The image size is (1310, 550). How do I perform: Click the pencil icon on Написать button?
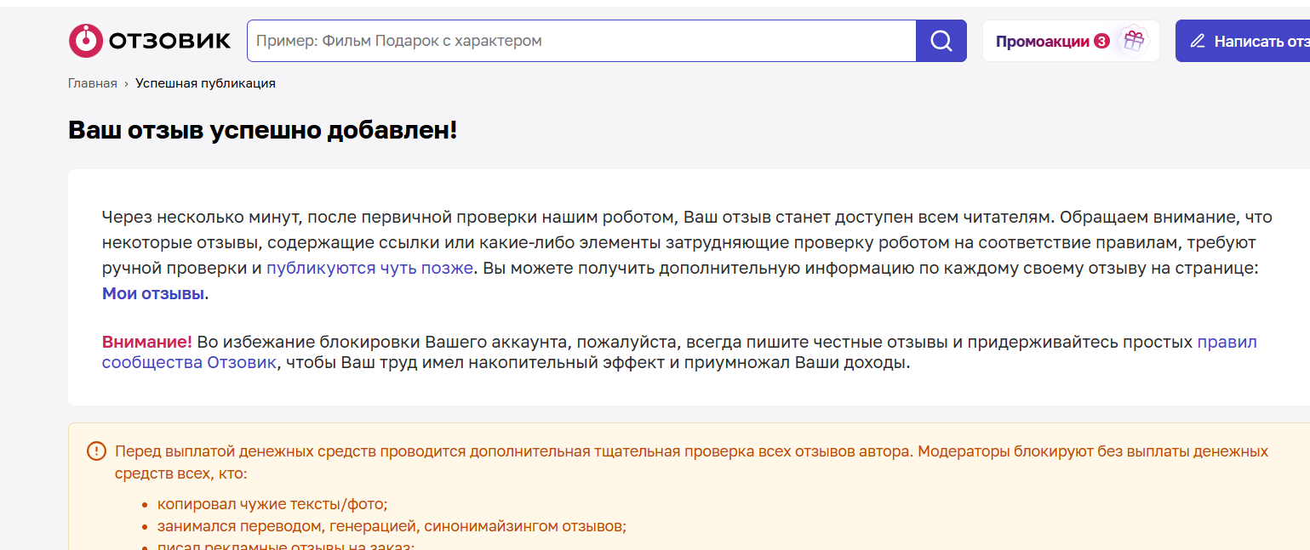pos(1198,41)
